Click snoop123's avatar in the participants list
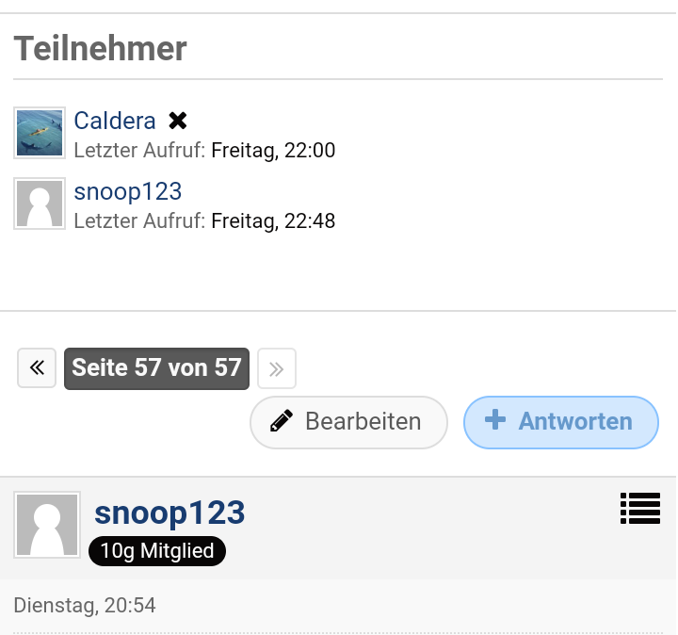This screenshot has height=635, width=678. pyautogui.click(x=40, y=204)
